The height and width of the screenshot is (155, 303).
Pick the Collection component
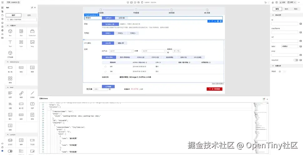32,32
